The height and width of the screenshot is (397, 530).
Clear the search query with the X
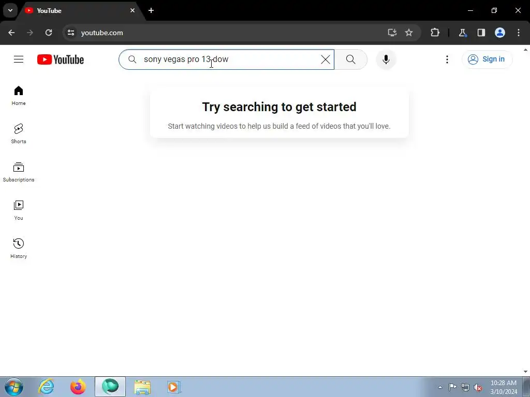tap(325, 59)
